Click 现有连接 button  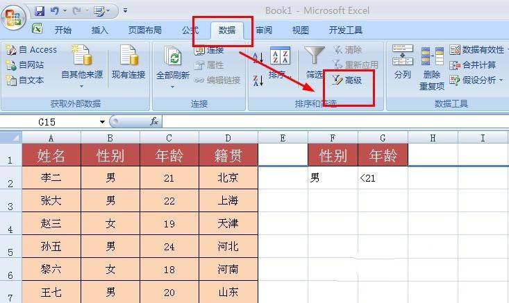point(128,62)
